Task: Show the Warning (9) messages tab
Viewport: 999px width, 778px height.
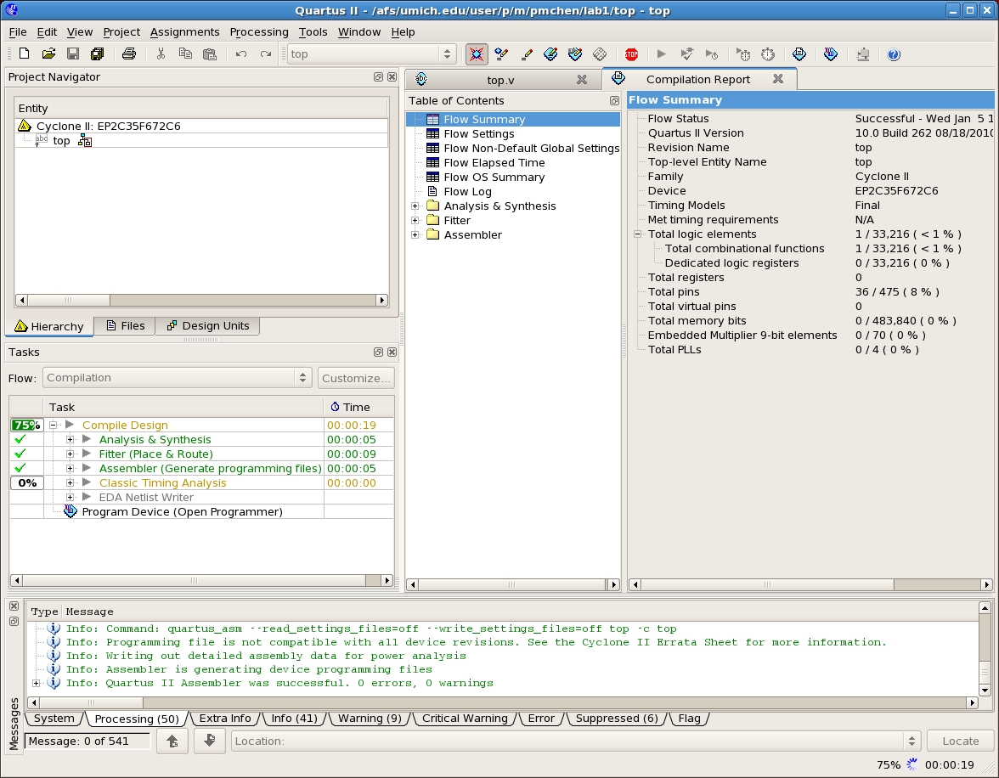Action: [x=370, y=718]
